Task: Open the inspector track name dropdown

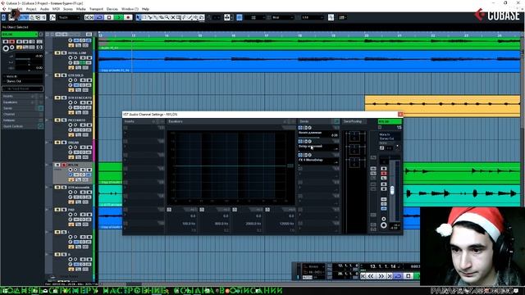Action: coord(20,34)
